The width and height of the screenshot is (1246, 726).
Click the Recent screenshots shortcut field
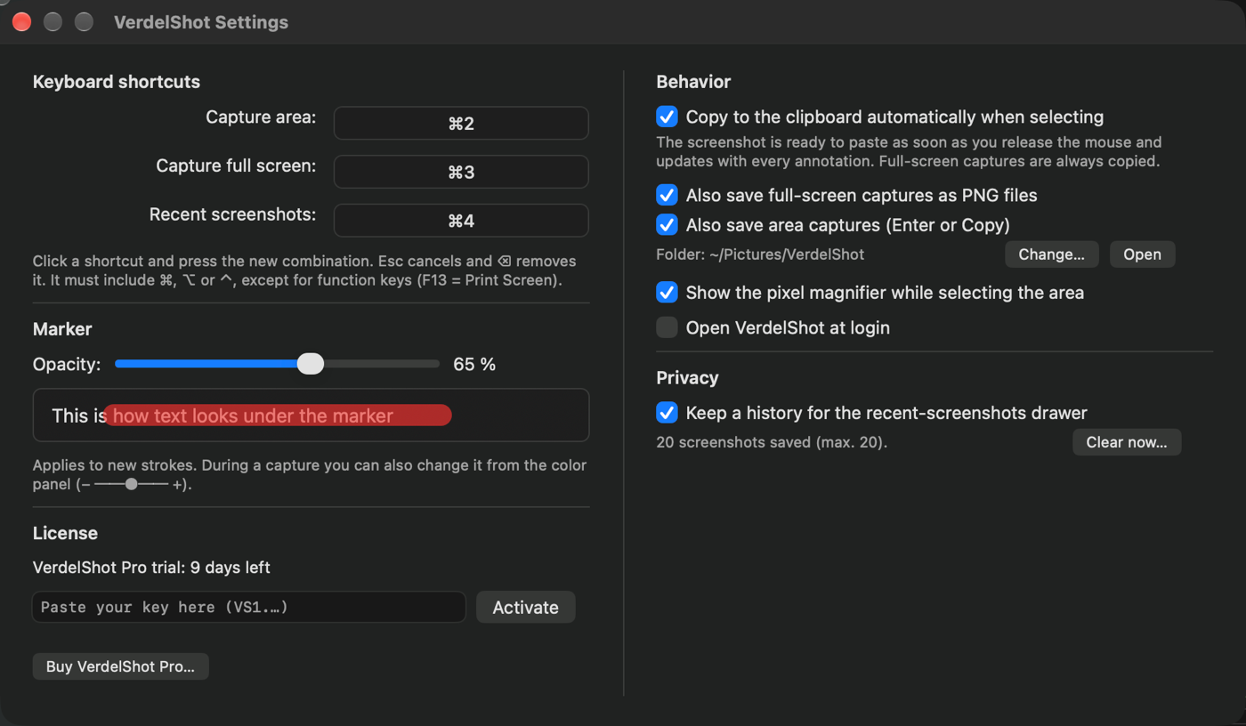coord(461,221)
